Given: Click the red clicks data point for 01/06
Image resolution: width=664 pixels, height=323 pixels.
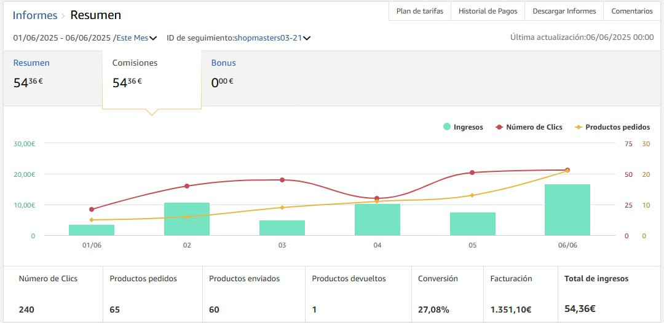Looking at the screenshot, I should pos(92,209).
